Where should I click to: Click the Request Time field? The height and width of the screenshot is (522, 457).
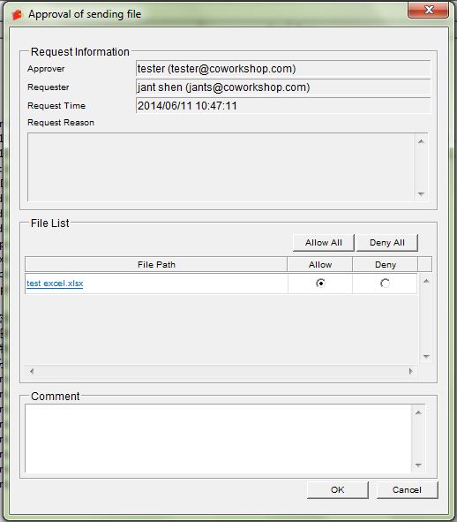283,105
